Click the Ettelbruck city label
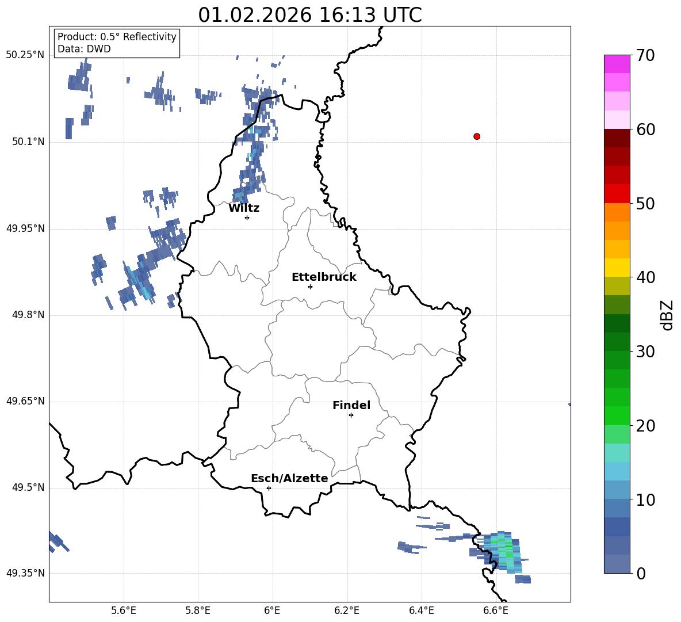 pyautogui.click(x=324, y=277)
